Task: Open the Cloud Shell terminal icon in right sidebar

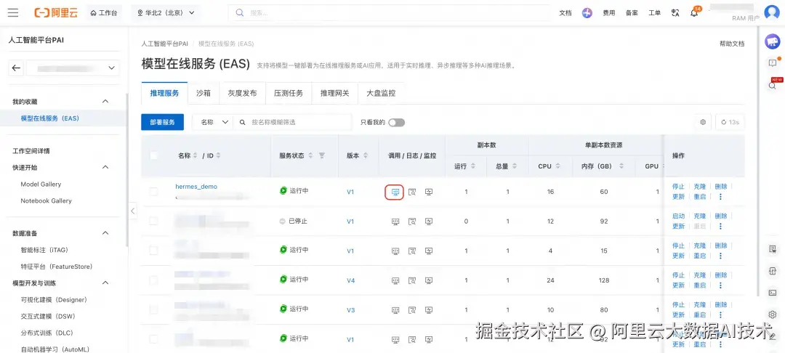Action: click(773, 293)
